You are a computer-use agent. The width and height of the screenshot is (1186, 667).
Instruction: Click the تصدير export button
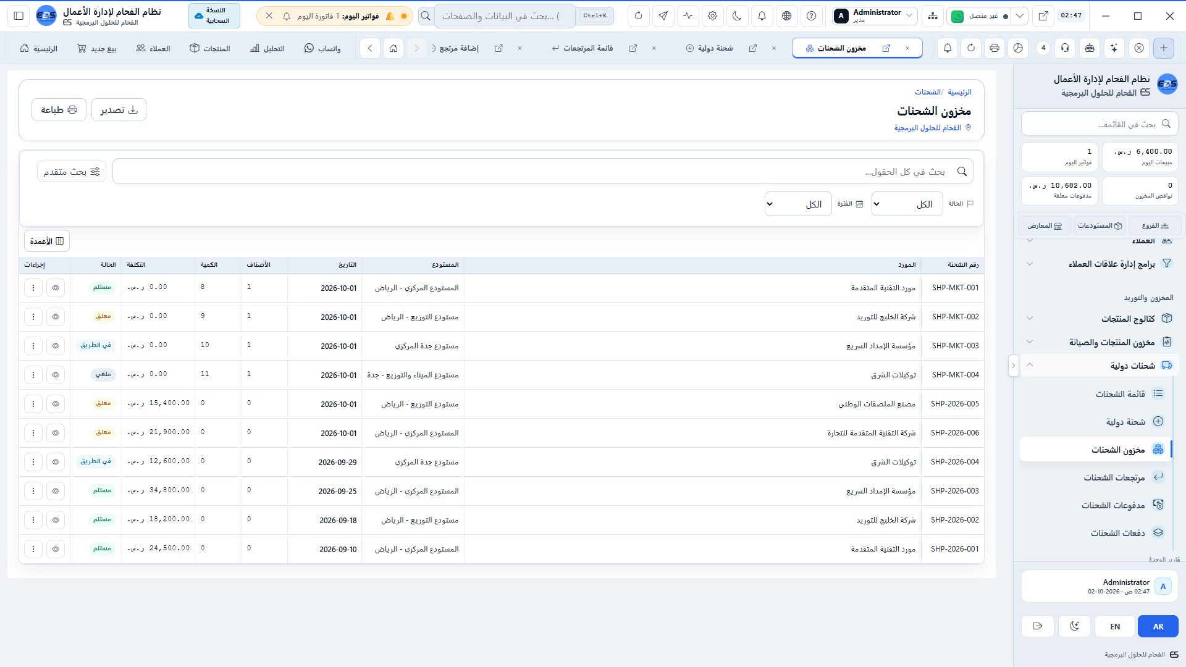click(119, 110)
